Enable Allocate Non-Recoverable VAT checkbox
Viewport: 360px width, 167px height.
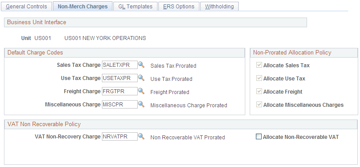259,137
